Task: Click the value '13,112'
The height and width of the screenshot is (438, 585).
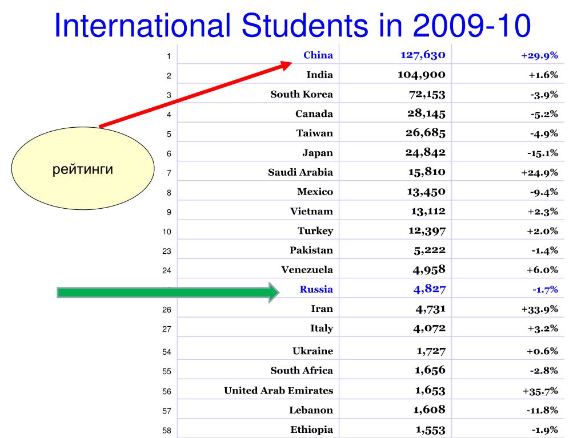Action: [428, 212]
